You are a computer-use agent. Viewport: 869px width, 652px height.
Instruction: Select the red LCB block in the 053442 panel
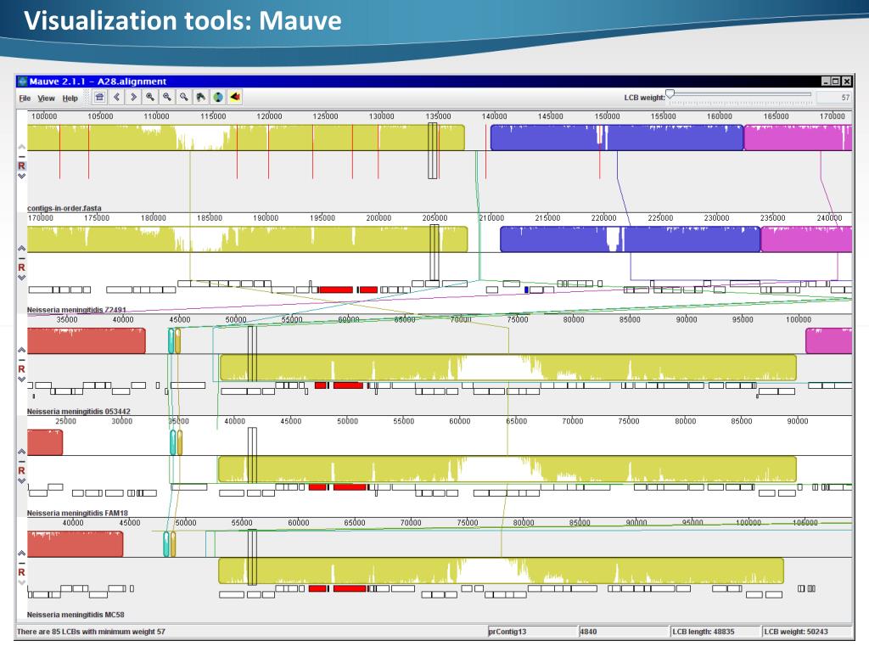point(87,340)
